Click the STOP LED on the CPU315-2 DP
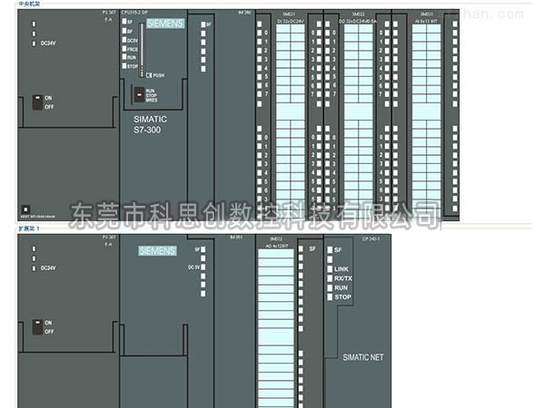Viewport: 545px width, 408px height. click(124, 65)
